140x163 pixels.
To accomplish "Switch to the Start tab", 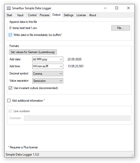I will click(9, 15).
